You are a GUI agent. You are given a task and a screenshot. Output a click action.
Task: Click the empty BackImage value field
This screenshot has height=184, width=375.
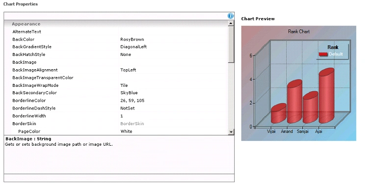[173, 62]
